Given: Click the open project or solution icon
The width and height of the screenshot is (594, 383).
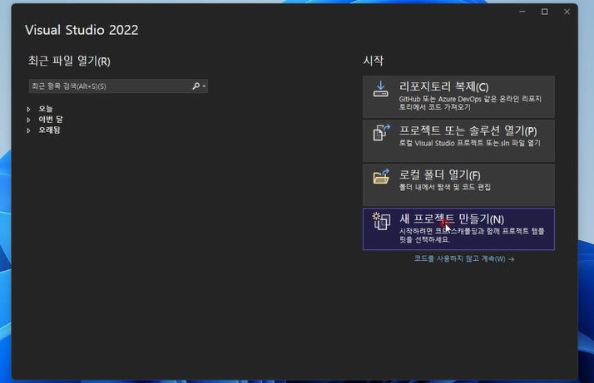Looking at the screenshot, I should pyautogui.click(x=381, y=133).
